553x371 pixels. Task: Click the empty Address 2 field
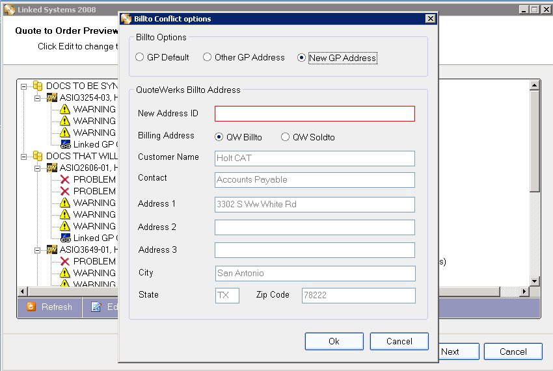(315, 227)
